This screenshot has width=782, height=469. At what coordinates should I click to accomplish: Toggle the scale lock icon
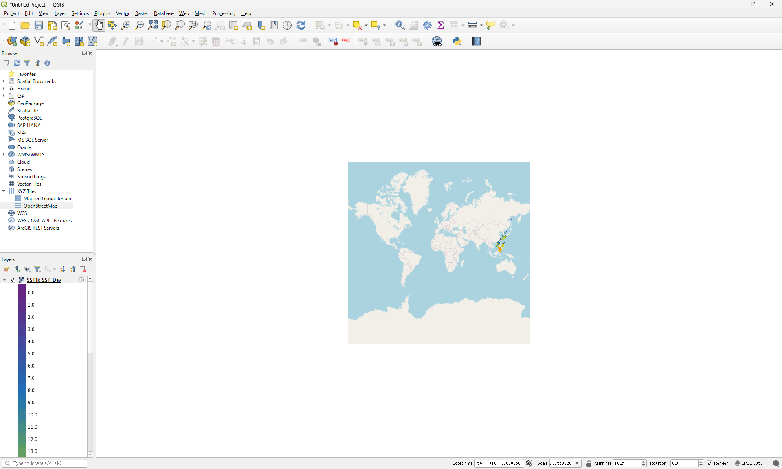point(589,463)
